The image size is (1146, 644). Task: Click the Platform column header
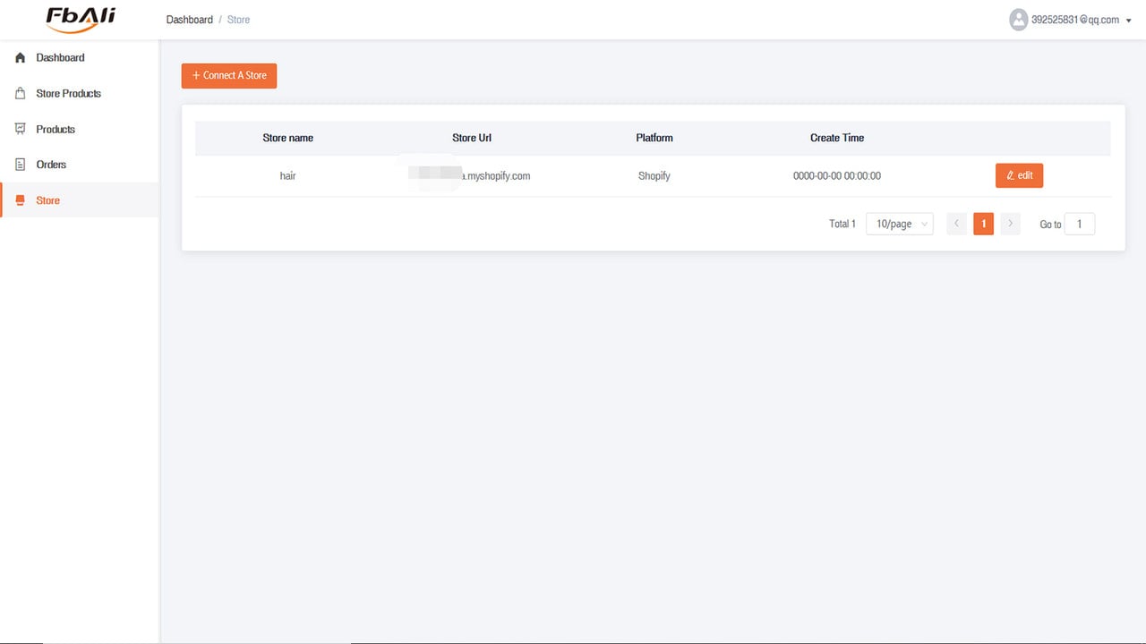[654, 138]
